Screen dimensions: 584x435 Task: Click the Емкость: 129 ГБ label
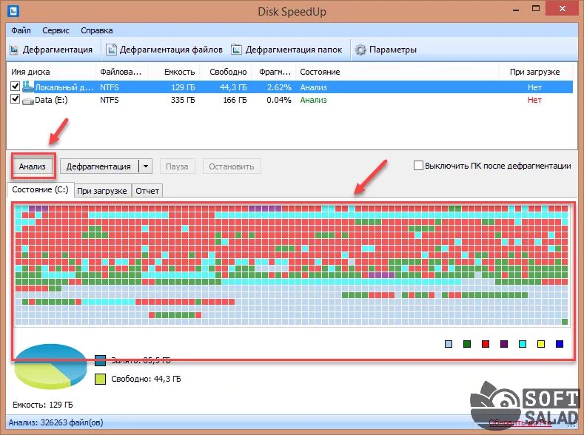pos(43,405)
